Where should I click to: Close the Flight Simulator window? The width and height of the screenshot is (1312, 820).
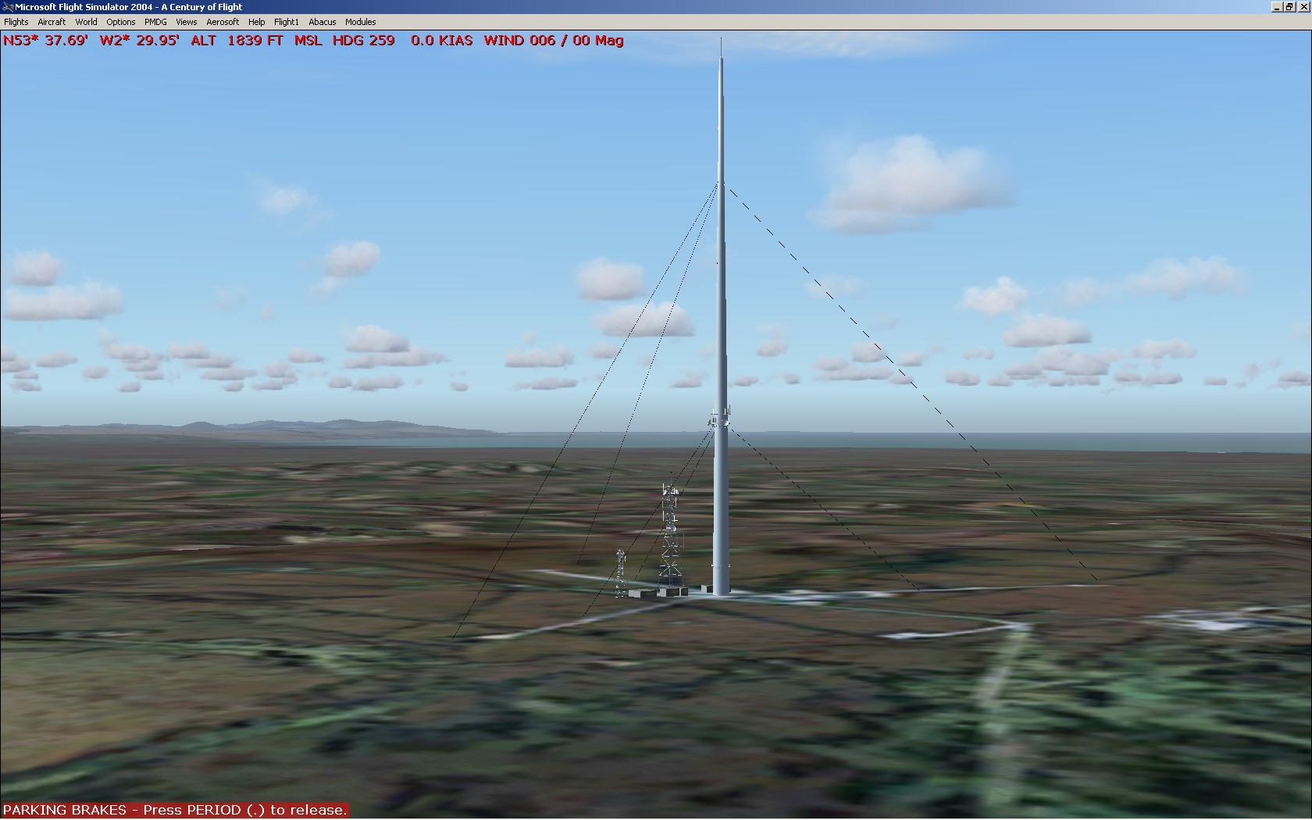click(x=1303, y=7)
